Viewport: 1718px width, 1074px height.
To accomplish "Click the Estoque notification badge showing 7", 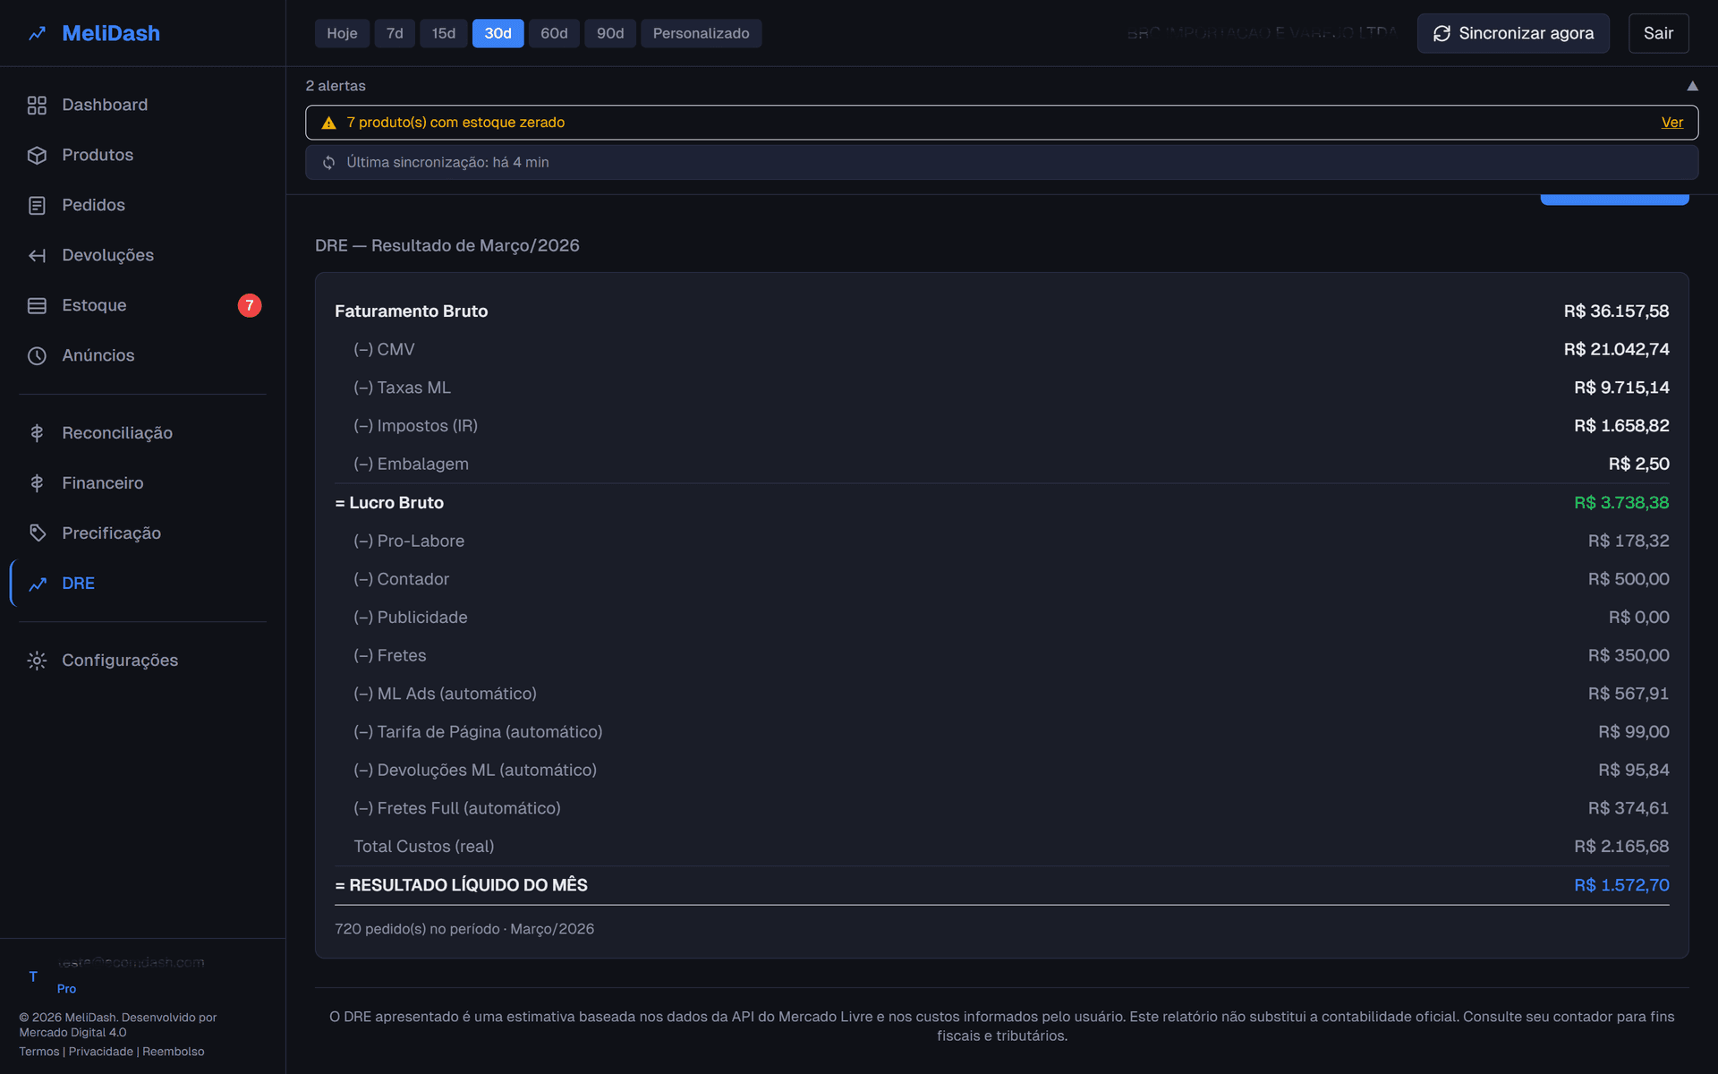I will tap(250, 305).
